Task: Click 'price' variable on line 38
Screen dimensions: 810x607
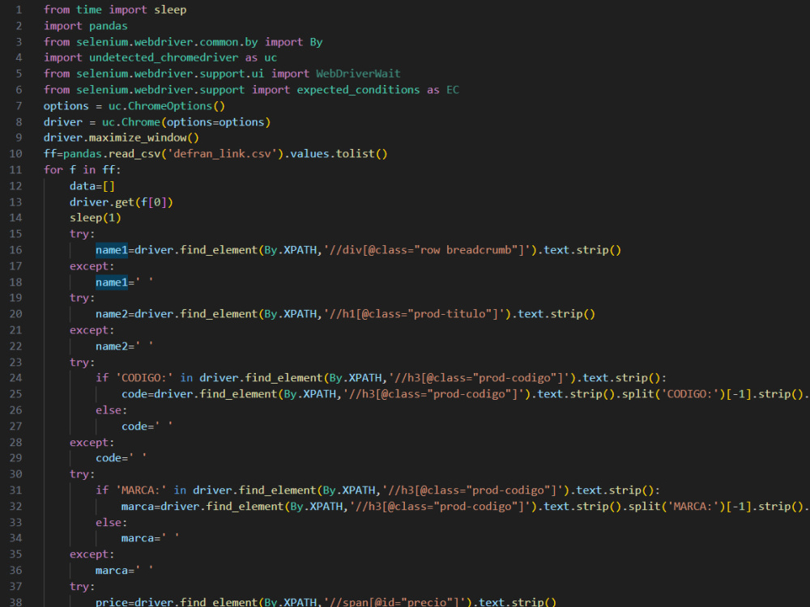Action: pyautogui.click(x=112, y=602)
